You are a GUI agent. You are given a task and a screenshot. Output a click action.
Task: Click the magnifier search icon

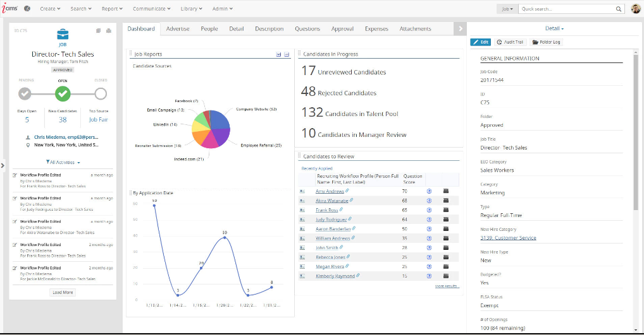pyautogui.click(x=619, y=9)
